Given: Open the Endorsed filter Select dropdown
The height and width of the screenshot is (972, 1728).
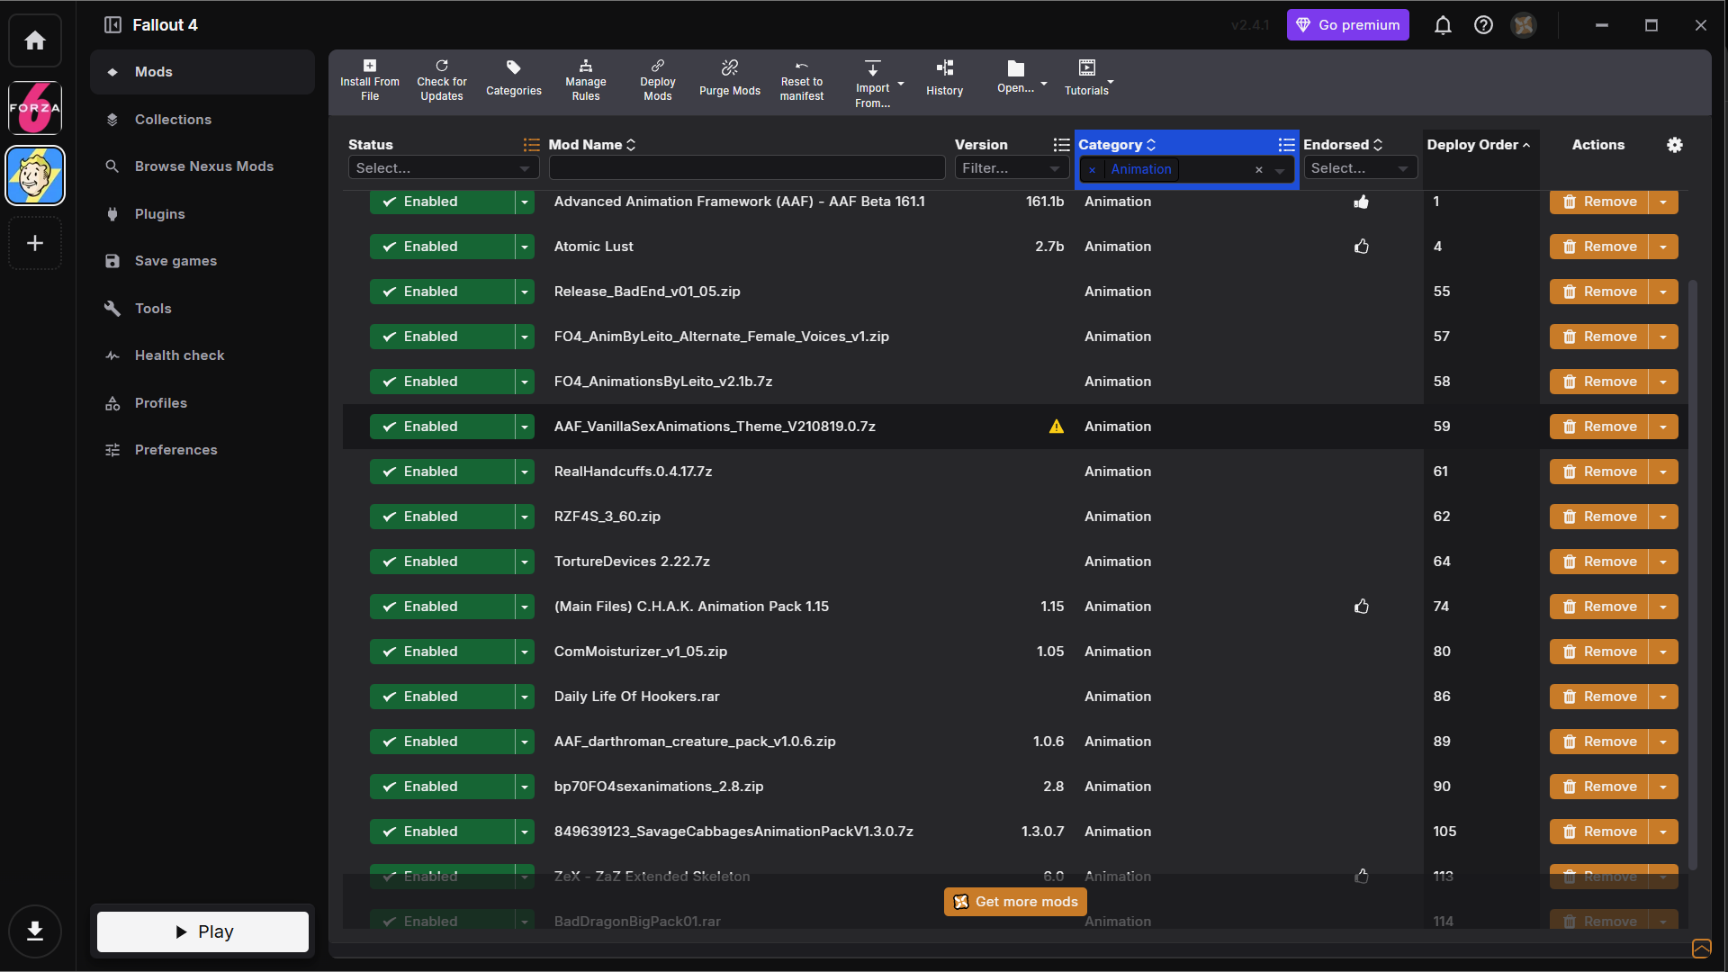Looking at the screenshot, I should pyautogui.click(x=1360, y=168).
